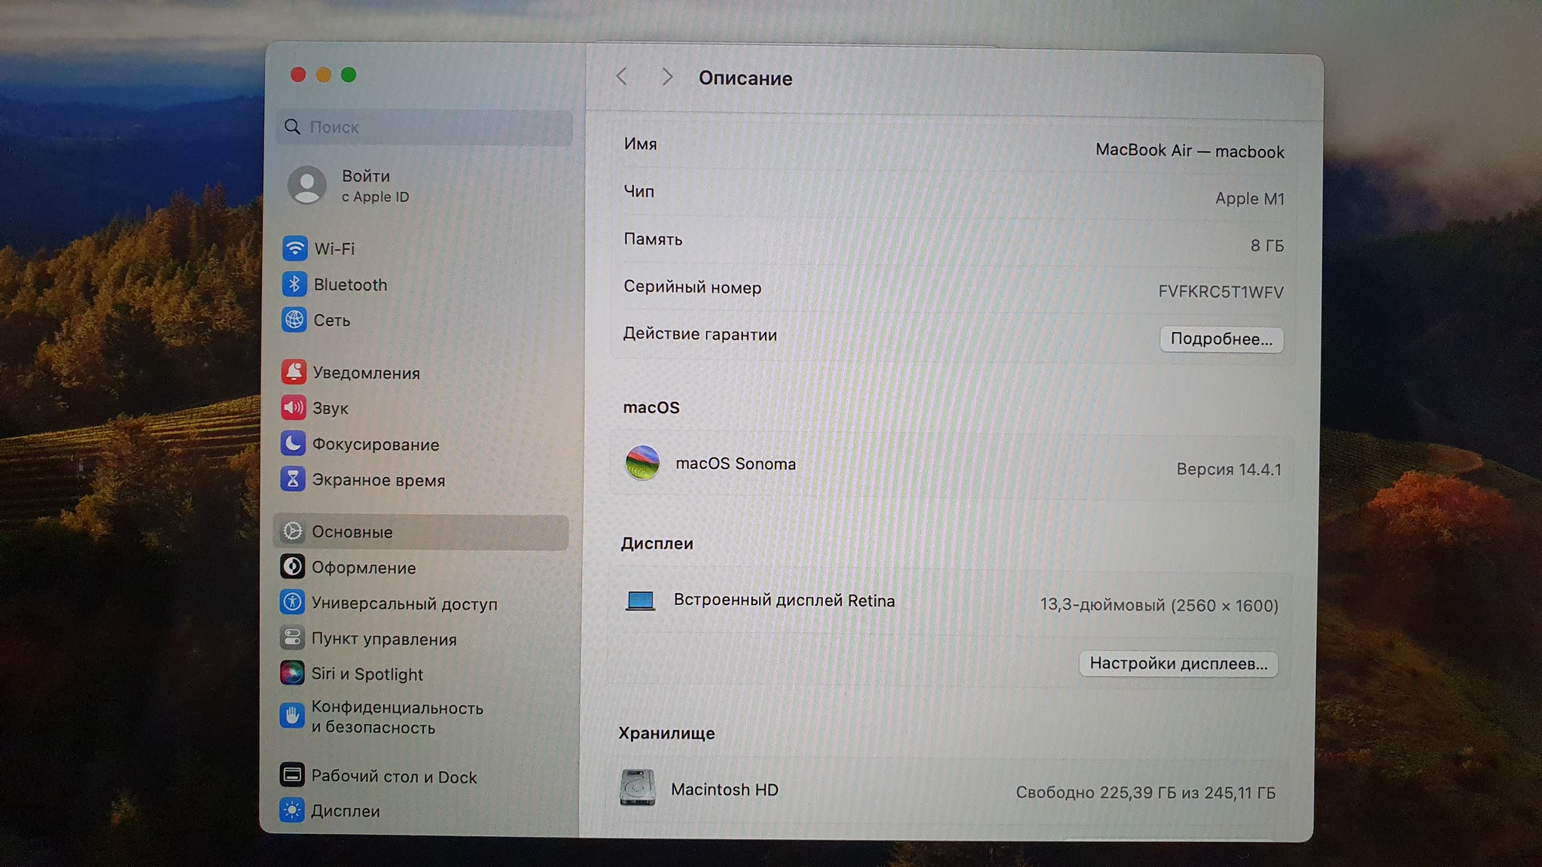Click the Bluetooth icon in sidebar
Viewport: 1542px width, 867px height.
[x=294, y=284]
